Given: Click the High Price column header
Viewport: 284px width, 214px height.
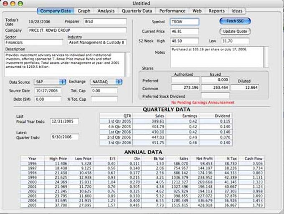Looking at the screenshot, I should pyautogui.click(x=57, y=159).
